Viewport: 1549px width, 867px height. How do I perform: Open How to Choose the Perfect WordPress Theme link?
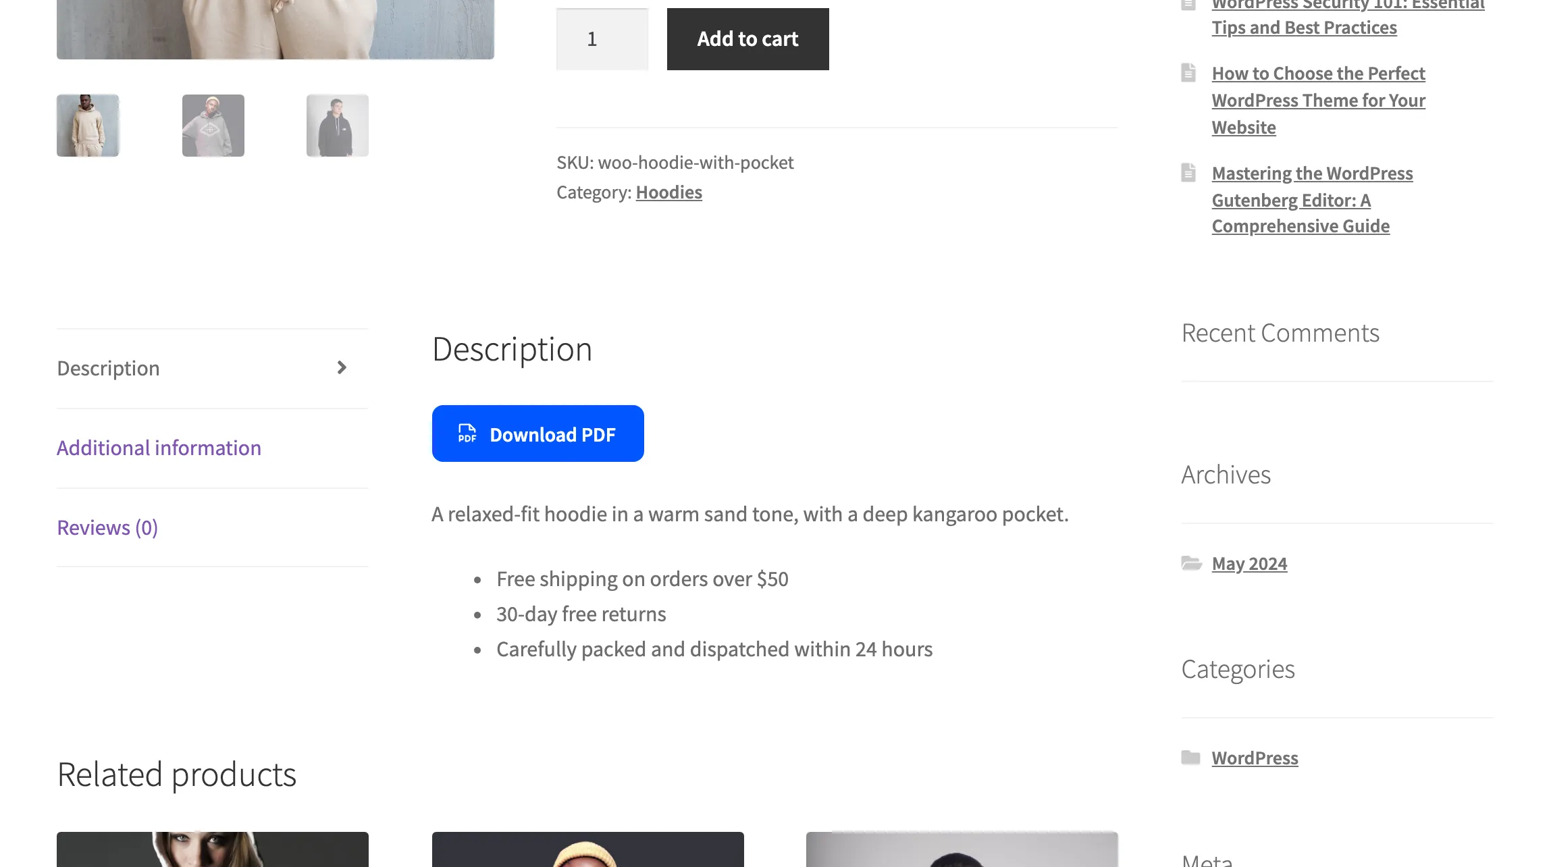pos(1318,100)
